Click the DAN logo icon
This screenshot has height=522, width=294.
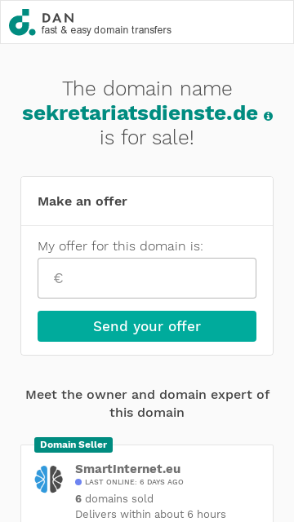click(x=22, y=22)
